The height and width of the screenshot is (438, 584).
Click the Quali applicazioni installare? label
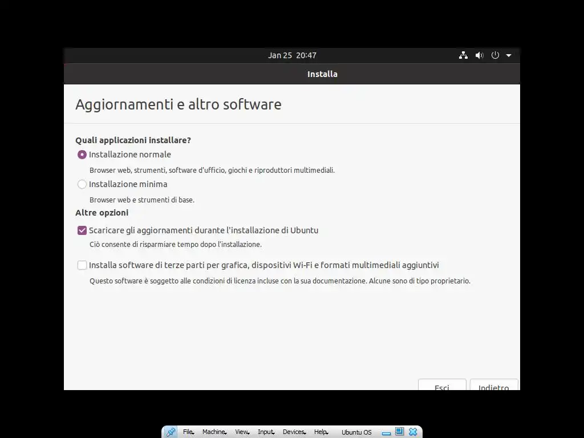[x=133, y=140]
